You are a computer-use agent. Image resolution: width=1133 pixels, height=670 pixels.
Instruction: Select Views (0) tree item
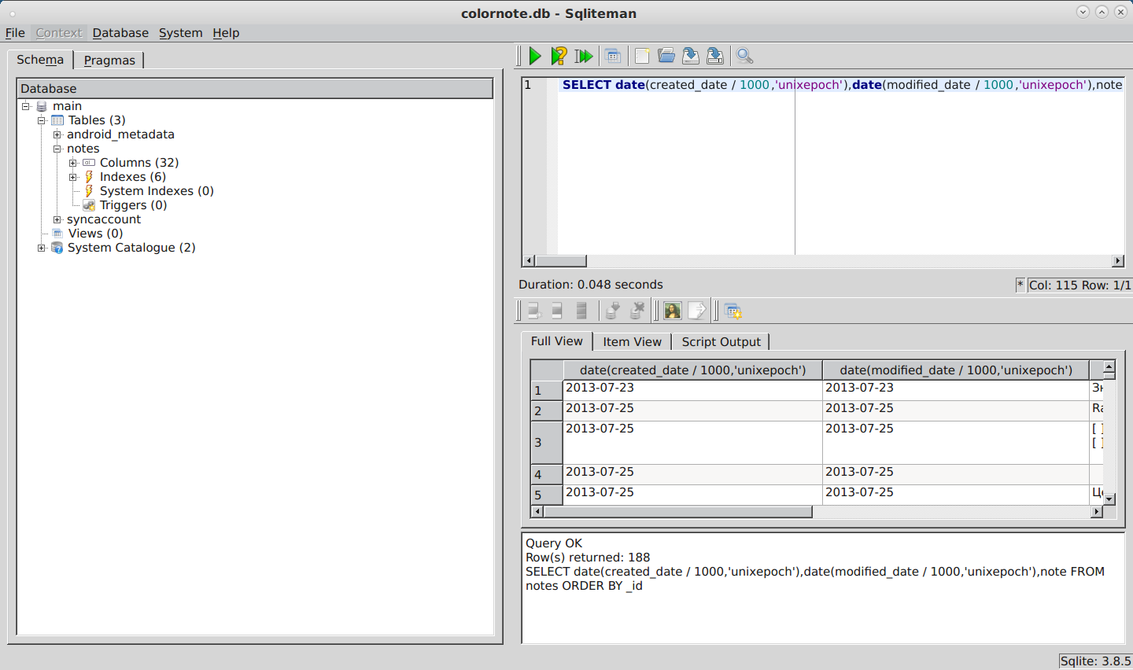[95, 234]
